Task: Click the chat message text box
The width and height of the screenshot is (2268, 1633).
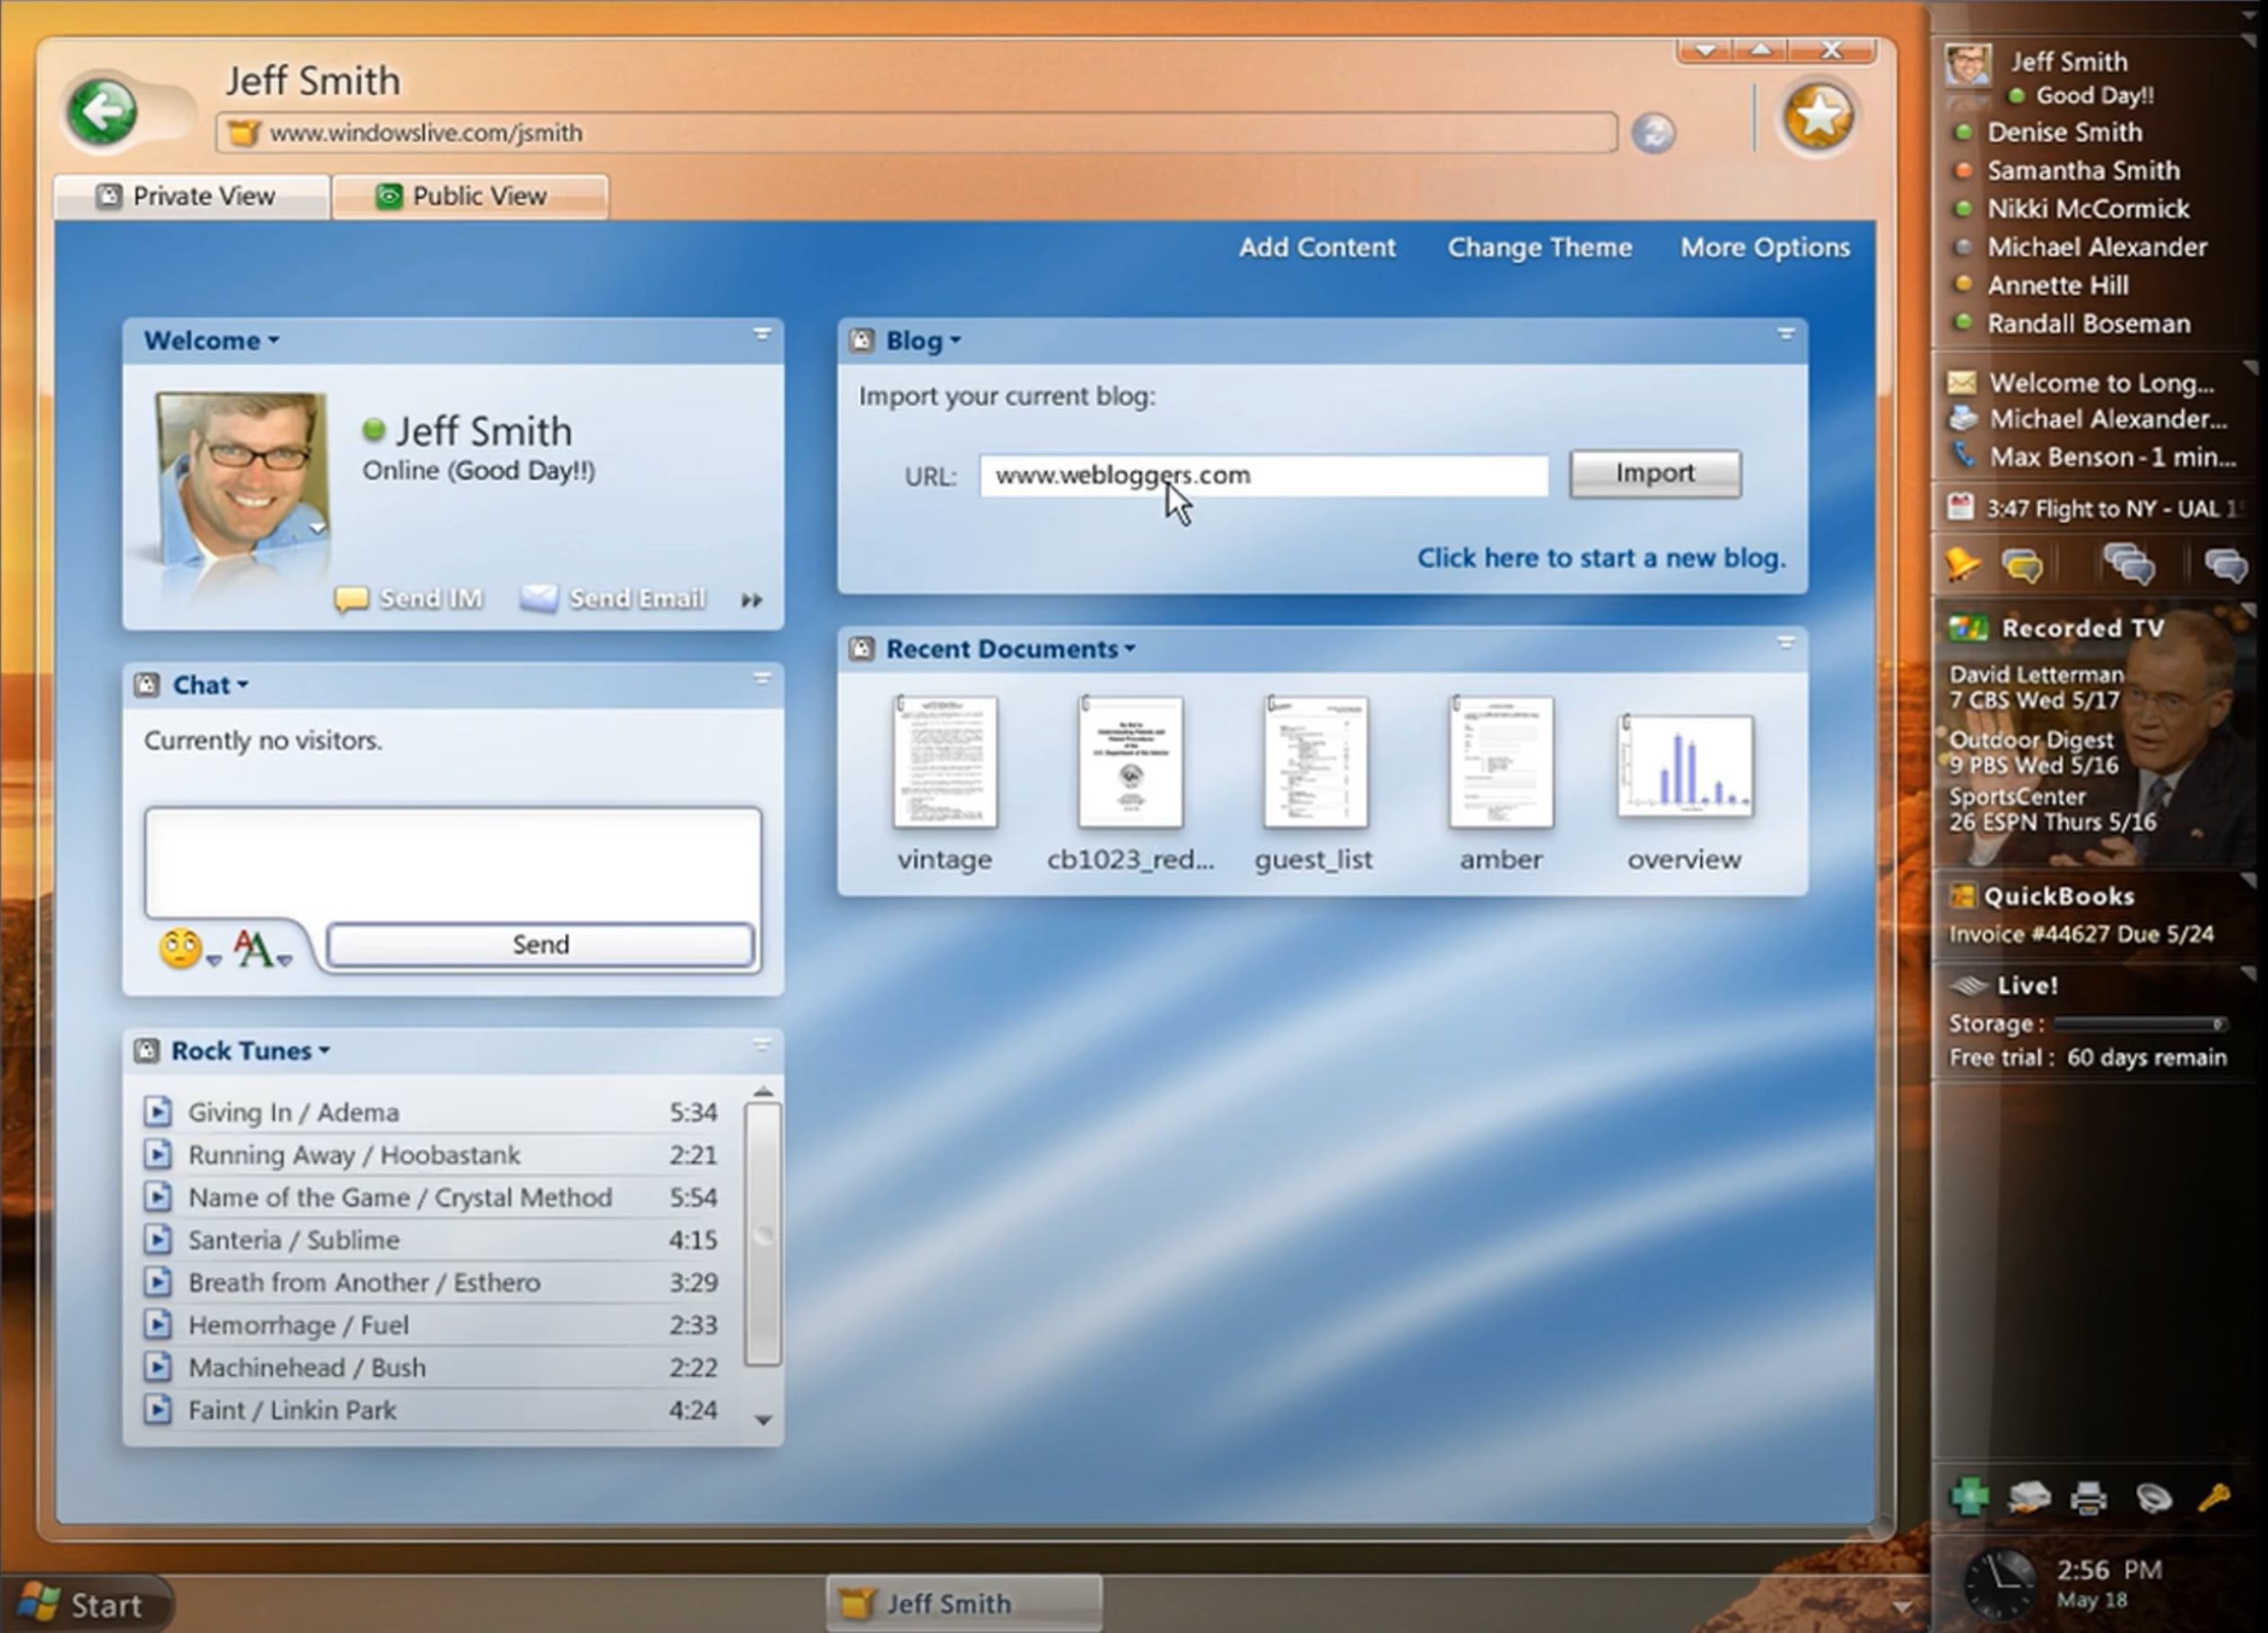Action: point(452,862)
